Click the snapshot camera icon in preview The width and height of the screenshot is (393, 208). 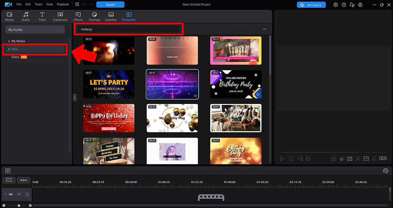(333, 159)
